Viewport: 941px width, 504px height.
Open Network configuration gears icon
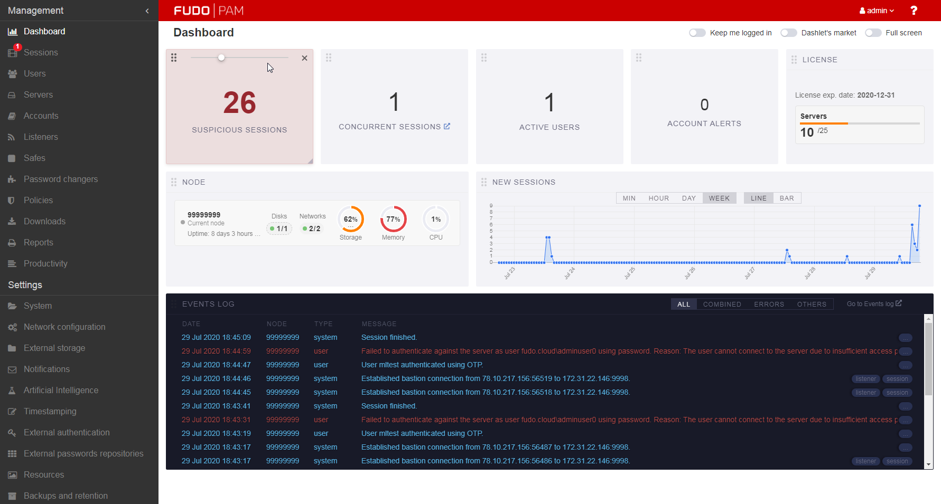[13, 327]
